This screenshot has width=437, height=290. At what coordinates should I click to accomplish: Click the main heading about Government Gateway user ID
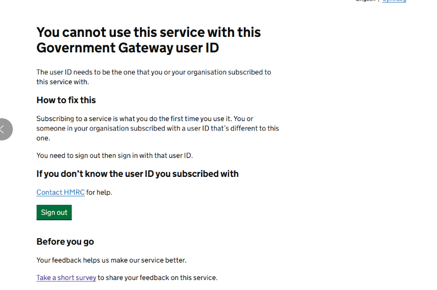coord(148,40)
